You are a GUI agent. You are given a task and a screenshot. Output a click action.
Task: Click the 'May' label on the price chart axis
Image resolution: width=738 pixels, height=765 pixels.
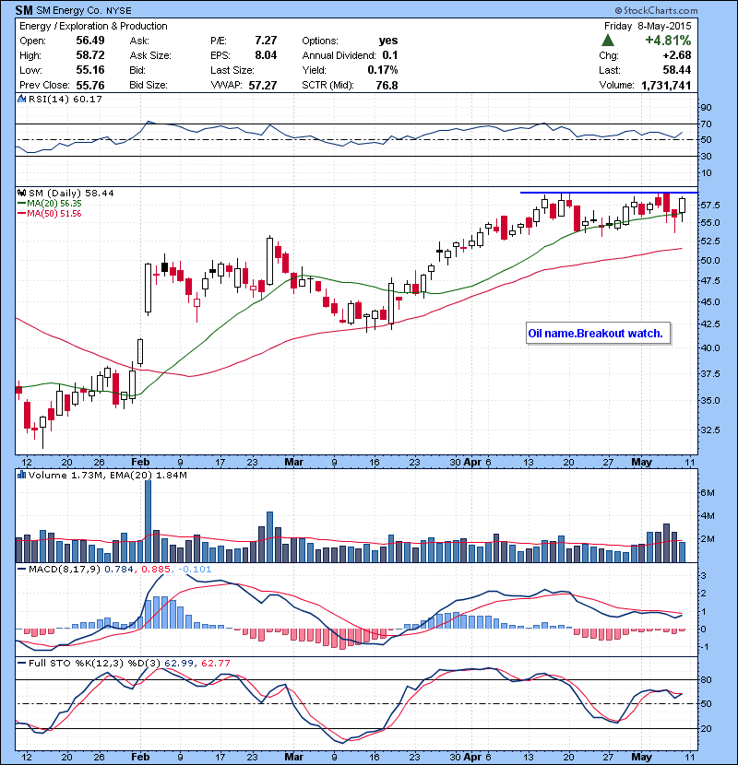641,462
